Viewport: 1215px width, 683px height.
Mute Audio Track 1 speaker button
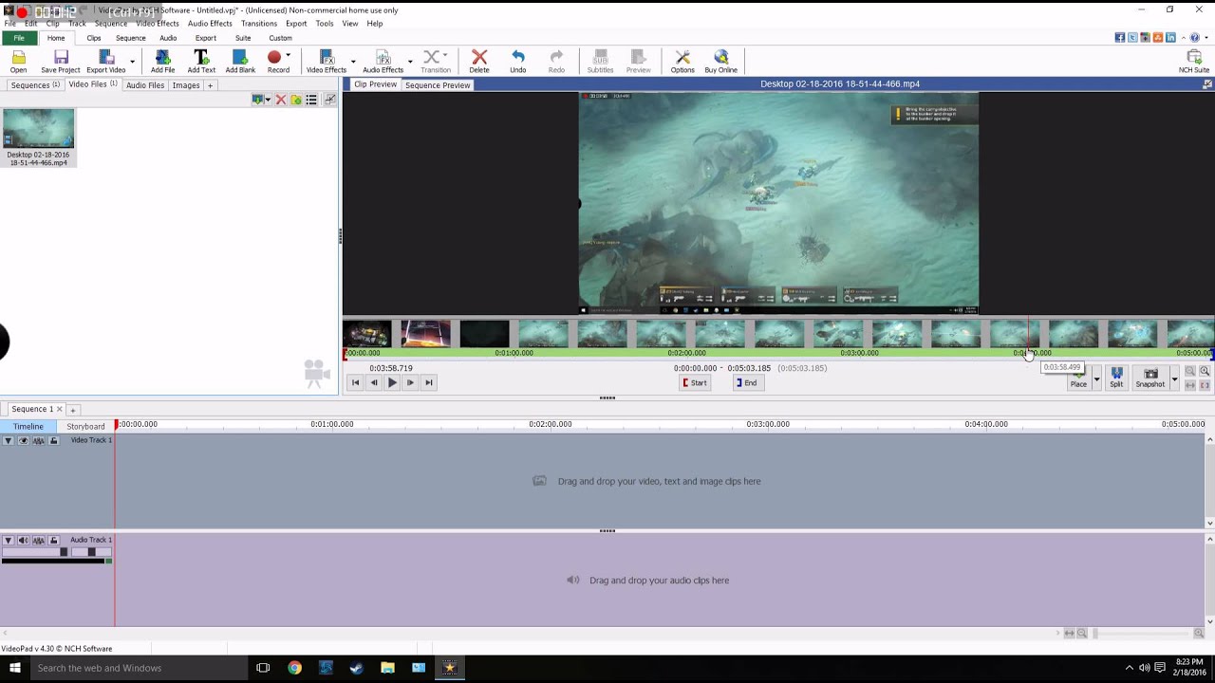pyautogui.click(x=24, y=541)
